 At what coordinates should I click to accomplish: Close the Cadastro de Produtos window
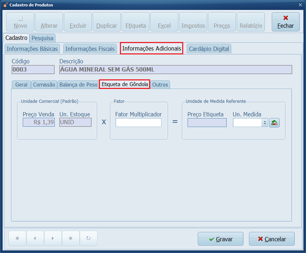point(300,5)
